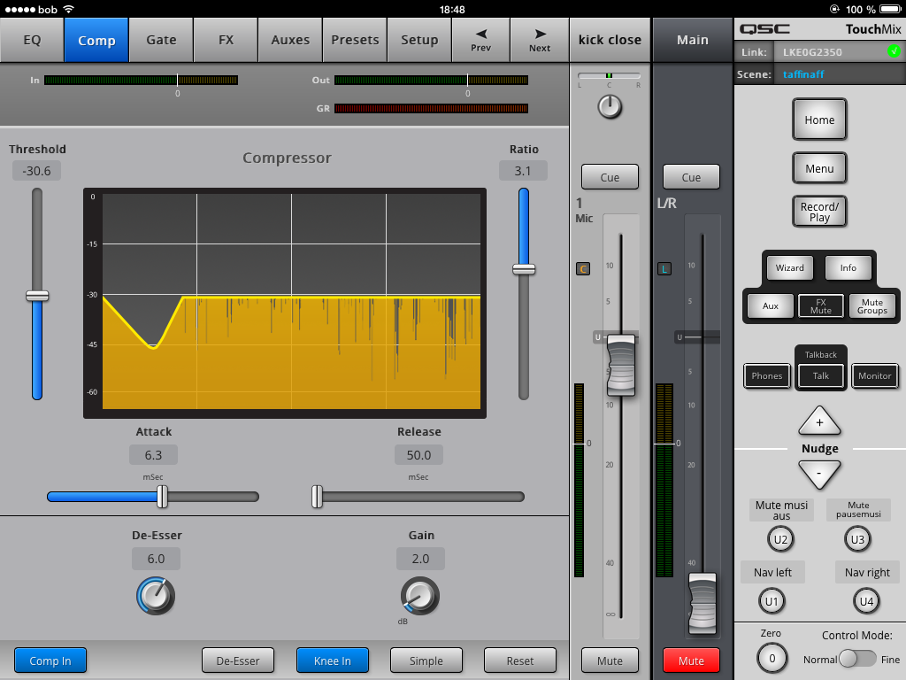Open the Setup tab
Image resolution: width=906 pixels, height=680 pixels.
point(420,40)
